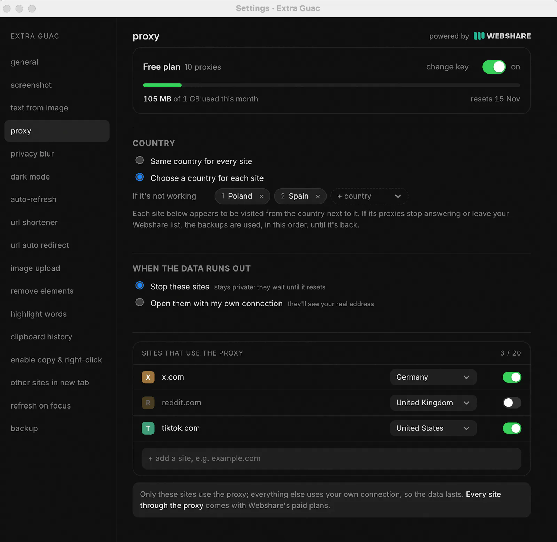Open United Kingdom dropdown for reddit.com
Image resolution: width=557 pixels, height=542 pixels.
click(x=433, y=403)
